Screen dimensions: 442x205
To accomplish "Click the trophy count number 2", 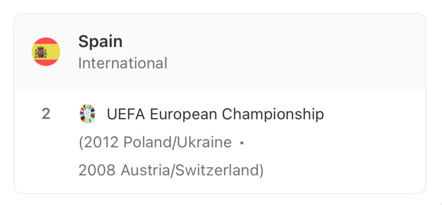I will click(x=46, y=114).
